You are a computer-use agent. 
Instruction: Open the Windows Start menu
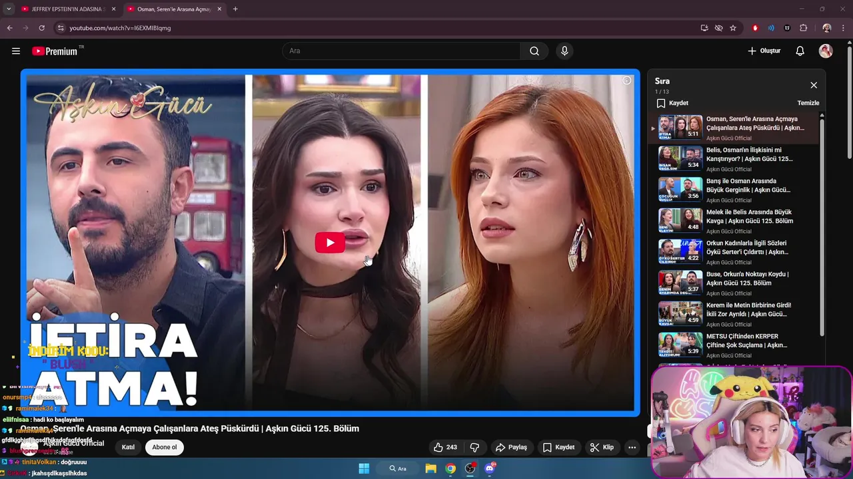(x=364, y=468)
